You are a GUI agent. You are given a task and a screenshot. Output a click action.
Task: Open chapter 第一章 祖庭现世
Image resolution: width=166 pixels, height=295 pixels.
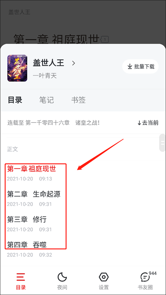click(31, 169)
